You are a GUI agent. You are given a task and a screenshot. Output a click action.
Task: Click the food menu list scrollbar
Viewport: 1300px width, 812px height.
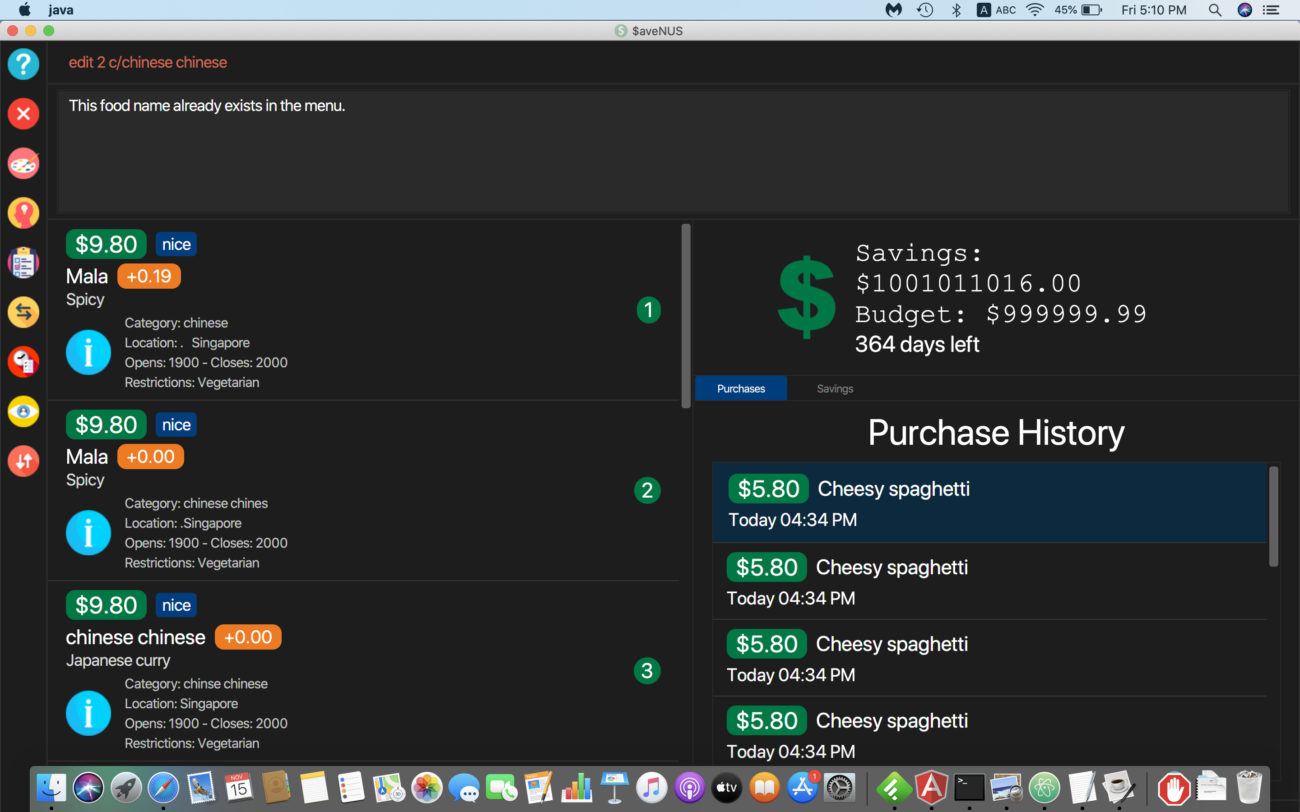[x=686, y=316]
